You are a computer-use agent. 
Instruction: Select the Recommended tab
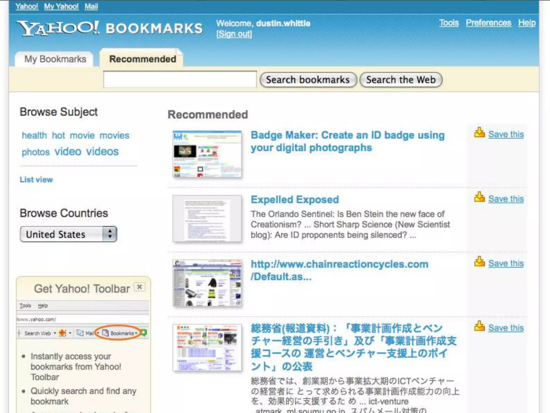[142, 59]
